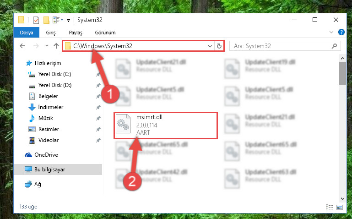The width and height of the screenshot is (352, 219).
Task: Switch to large icons view in status bar
Action: click(x=340, y=207)
